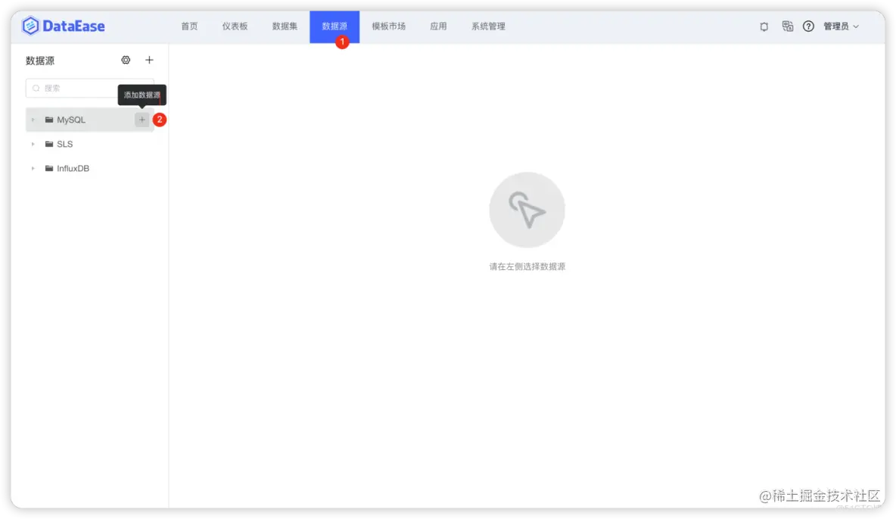The height and width of the screenshot is (519, 896).
Task: Click the MySQL folder icon
Action: coord(49,120)
